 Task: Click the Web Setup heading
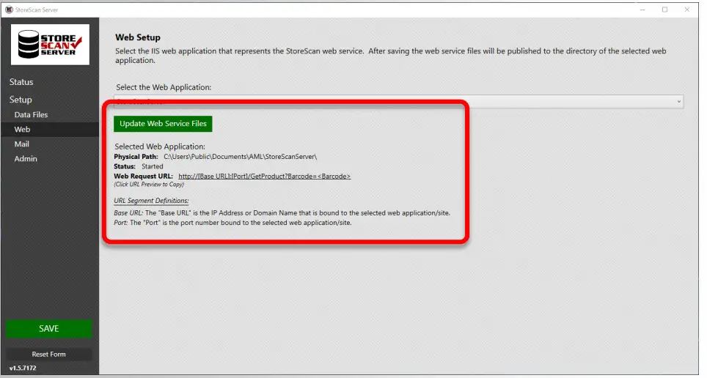(138, 37)
